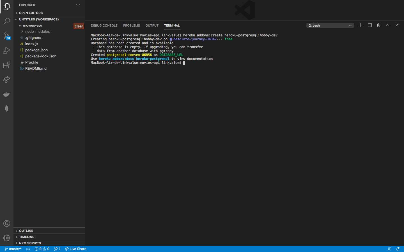Click the synchronize changes cloud icon
Image resolution: width=404 pixels, height=252 pixels.
click(28, 249)
